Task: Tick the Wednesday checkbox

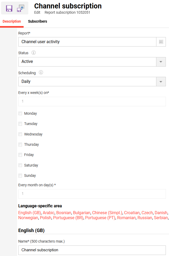Action: tap(20, 134)
